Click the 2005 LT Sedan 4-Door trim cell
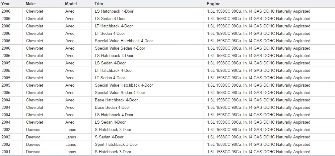Viewport: 335px width, 156px height. coord(110,78)
